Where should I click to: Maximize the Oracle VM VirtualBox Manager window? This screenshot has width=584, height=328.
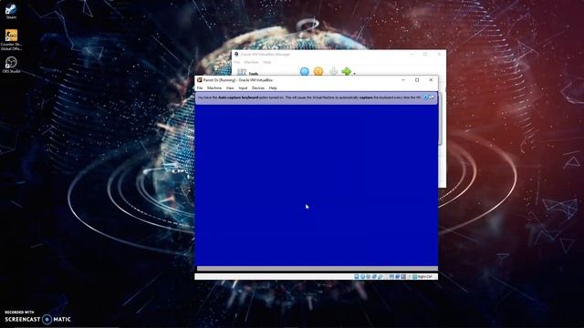point(425,55)
